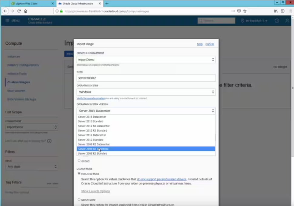Click the Show Launch Options link
Image resolution: width=294 pixels, height=206 pixels.
click(x=95, y=191)
